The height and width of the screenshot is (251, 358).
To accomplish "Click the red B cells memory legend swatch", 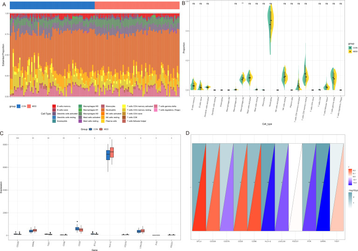I will point(54,106).
